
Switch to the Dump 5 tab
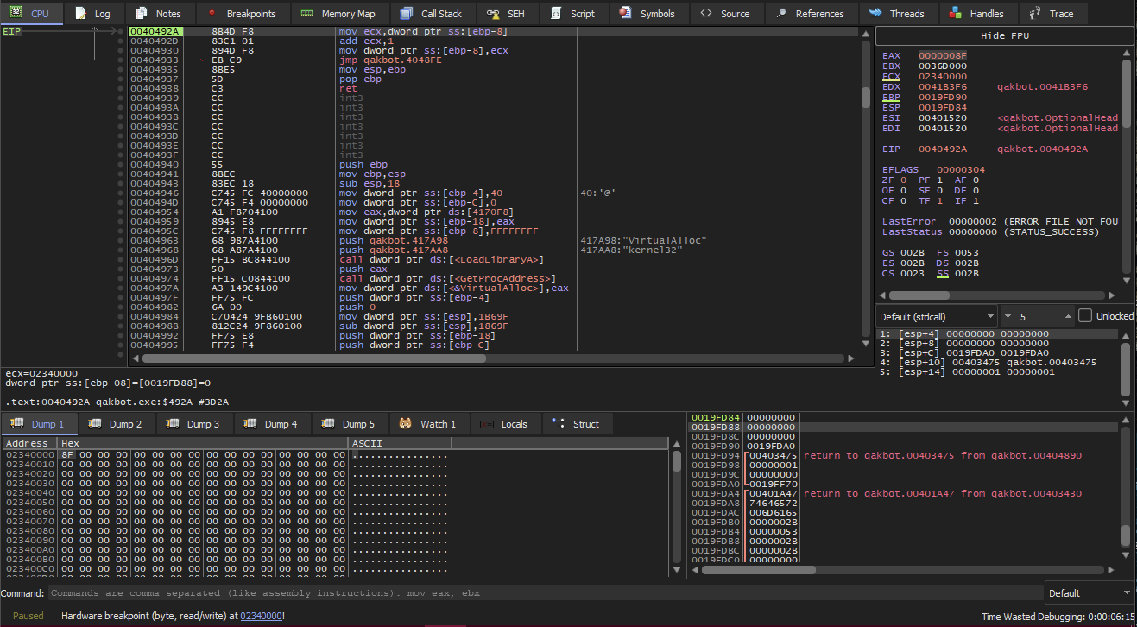click(350, 424)
